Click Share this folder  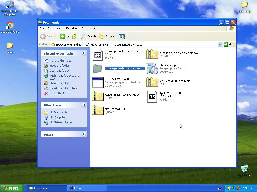tap(60, 83)
